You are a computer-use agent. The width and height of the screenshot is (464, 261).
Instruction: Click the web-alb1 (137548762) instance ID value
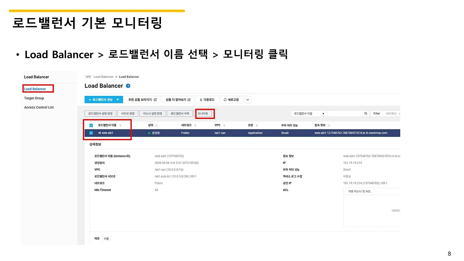click(169, 156)
